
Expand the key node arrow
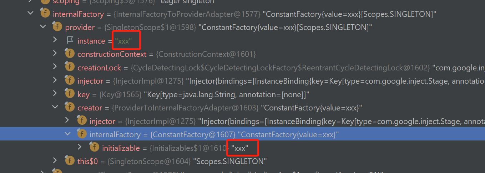coord(55,94)
